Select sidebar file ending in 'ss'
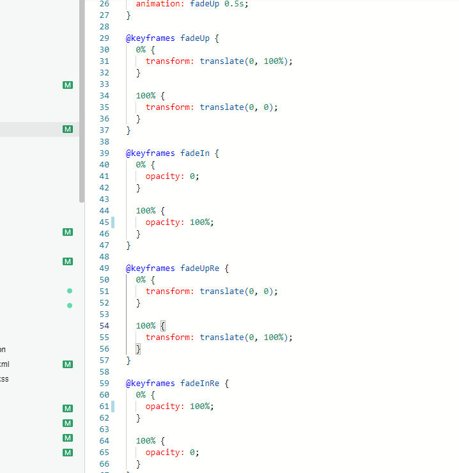The height and width of the screenshot is (473, 459). click(4, 379)
